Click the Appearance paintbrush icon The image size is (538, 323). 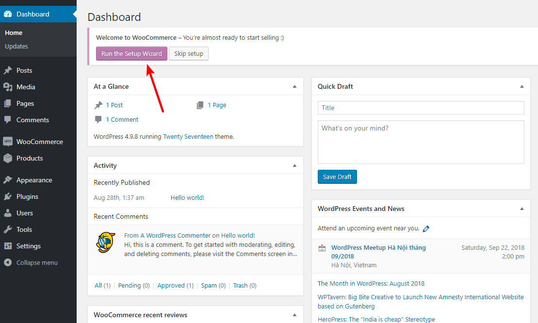click(x=8, y=180)
